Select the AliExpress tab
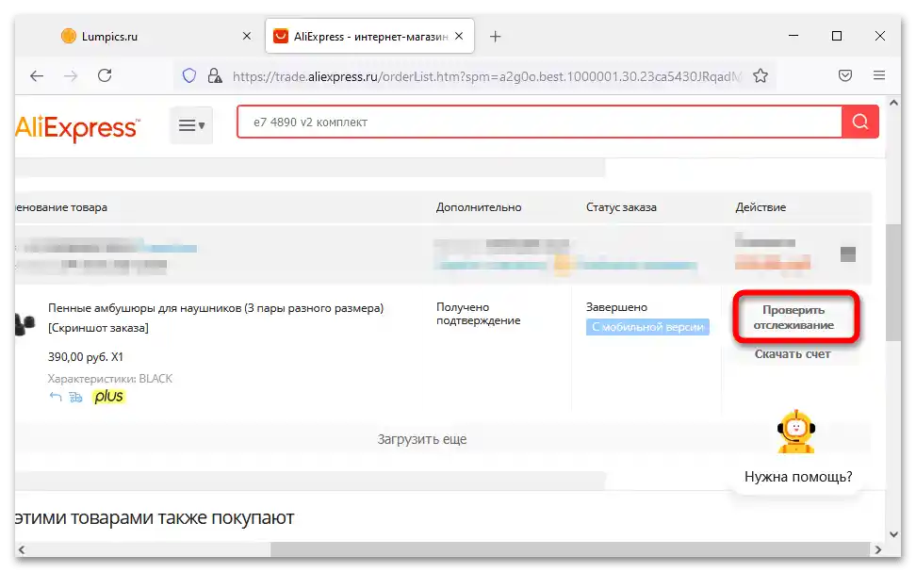 click(369, 36)
